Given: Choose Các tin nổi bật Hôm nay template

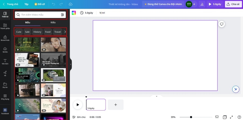Looking at the screenshot, I should [27, 75].
